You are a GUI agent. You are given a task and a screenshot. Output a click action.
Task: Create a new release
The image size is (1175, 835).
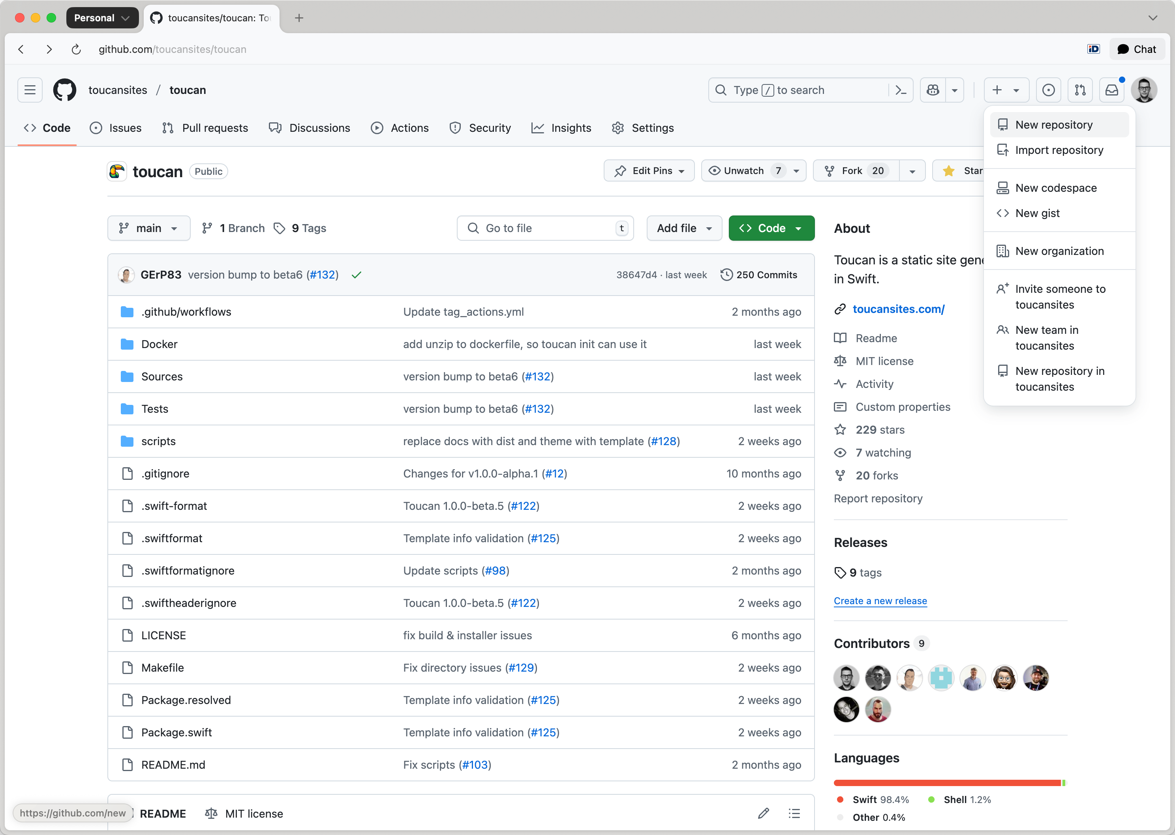[880, 601]
